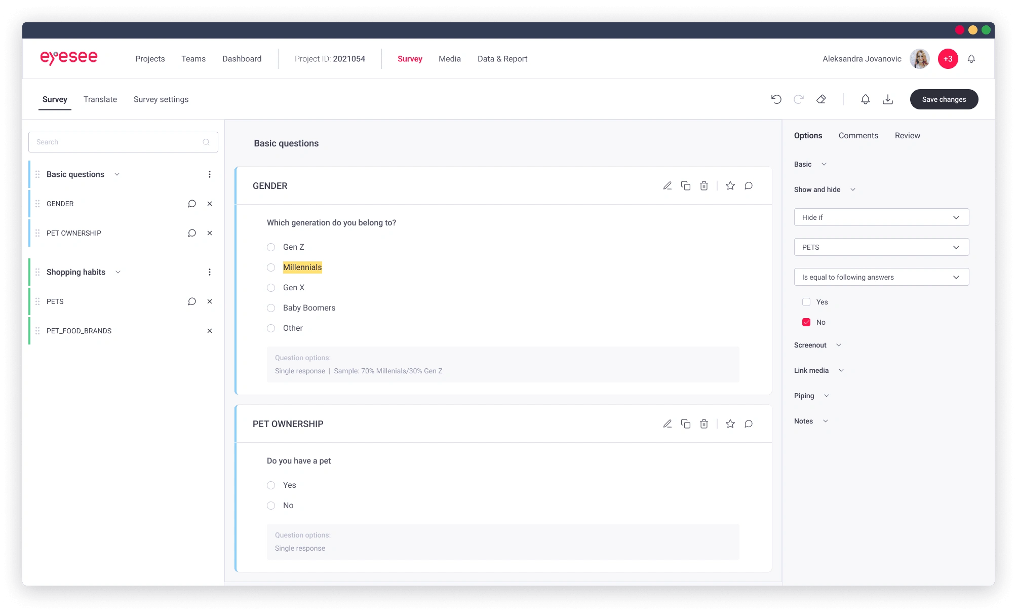Click the download icon in the toolbar
The image size is (1017, 615).
[887, 99]
